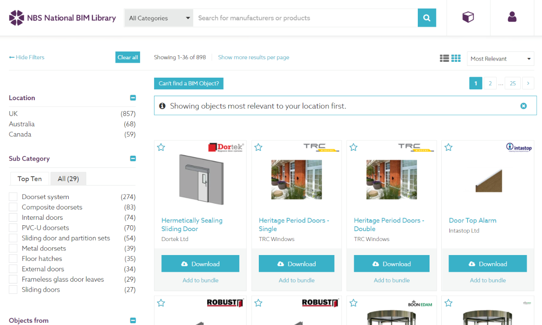Click Can't find a BIM Object button
The image size is (542, 325).
coord(189,84)
